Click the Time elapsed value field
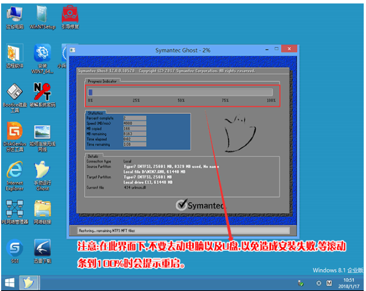This screenshot has height=291, width=366. point(135,139)
